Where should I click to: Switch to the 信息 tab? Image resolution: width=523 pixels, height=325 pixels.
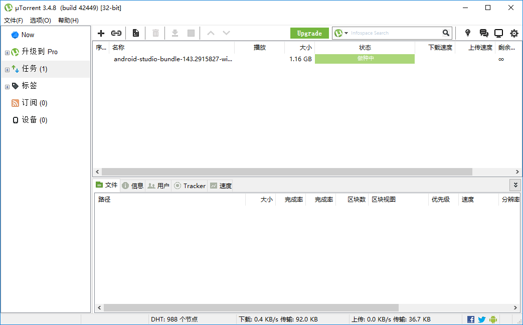point(133,186)
